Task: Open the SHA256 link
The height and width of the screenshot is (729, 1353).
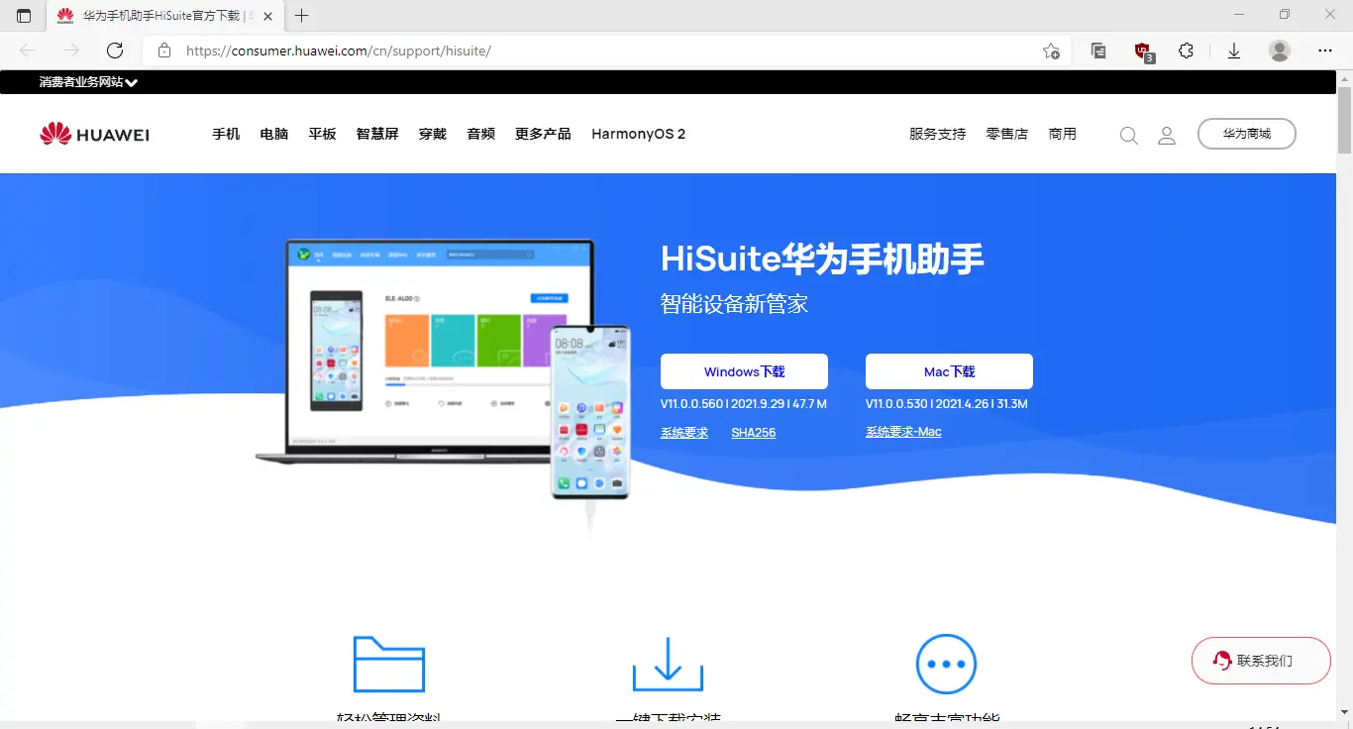Action: pos(753,432)
